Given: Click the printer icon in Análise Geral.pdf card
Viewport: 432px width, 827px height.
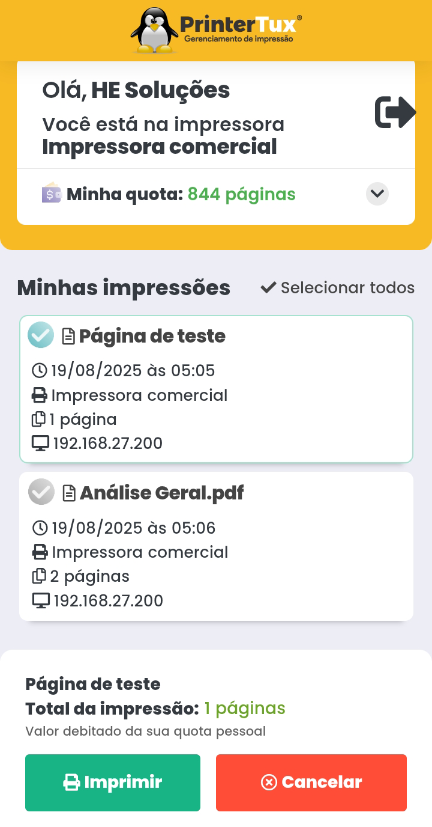Looking at the screenshot, I should 40,552.
